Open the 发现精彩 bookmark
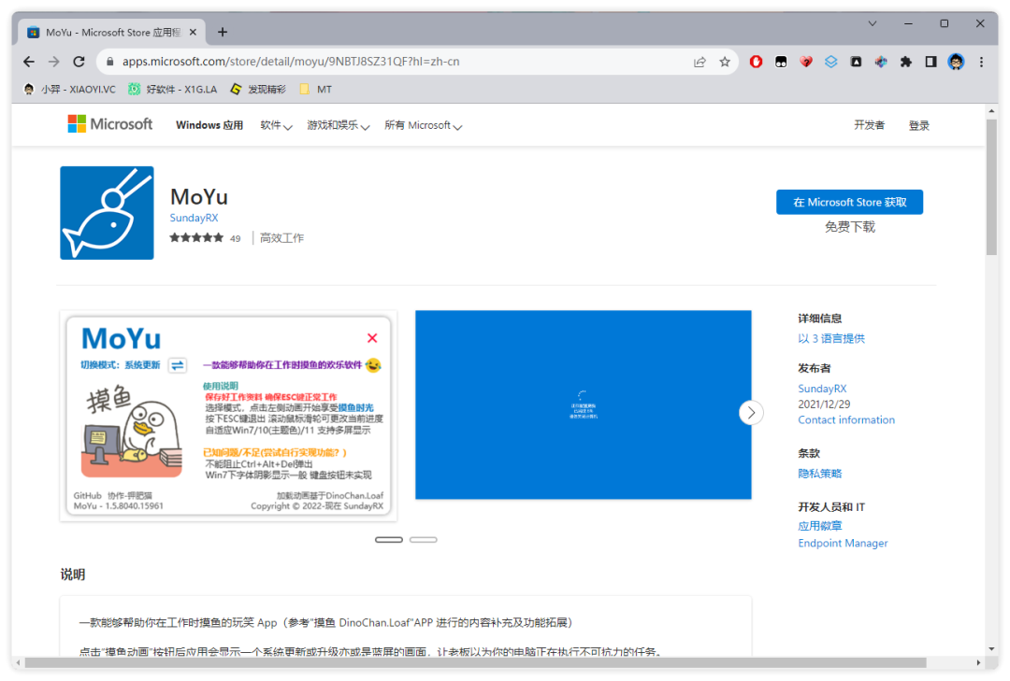The image size is (1010, 681). point(258,90)
